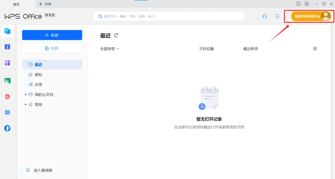Open the Calendar icon in left sidebar
The width and height of the screenshot is (335, 179).
pos(7,47)
